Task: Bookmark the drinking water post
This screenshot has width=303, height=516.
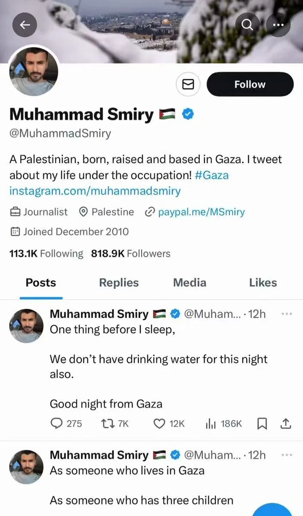Action: 262,424
